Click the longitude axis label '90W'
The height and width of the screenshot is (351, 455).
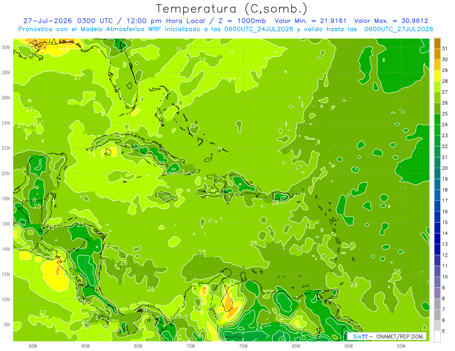pos(33,346)
